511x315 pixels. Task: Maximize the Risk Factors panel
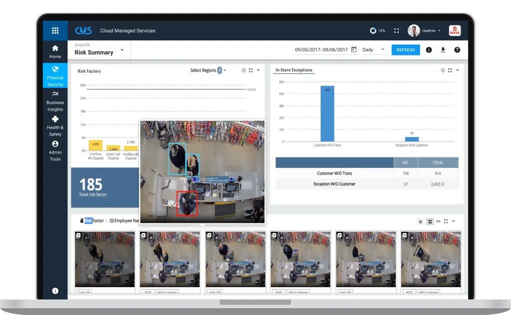[x=251, y=70]
